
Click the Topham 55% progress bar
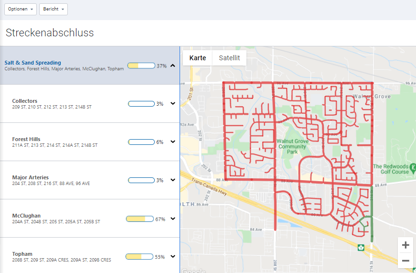coord(139,257)
